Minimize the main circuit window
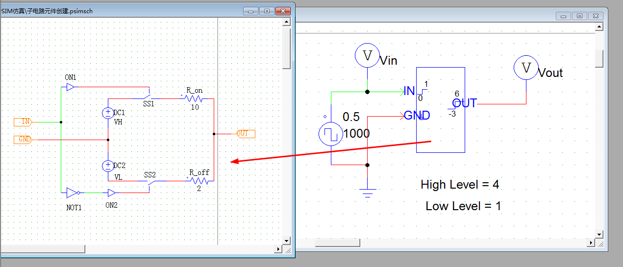Image resolution: width=623 pixels, height=267 pixels. click(x=564, y=16)
